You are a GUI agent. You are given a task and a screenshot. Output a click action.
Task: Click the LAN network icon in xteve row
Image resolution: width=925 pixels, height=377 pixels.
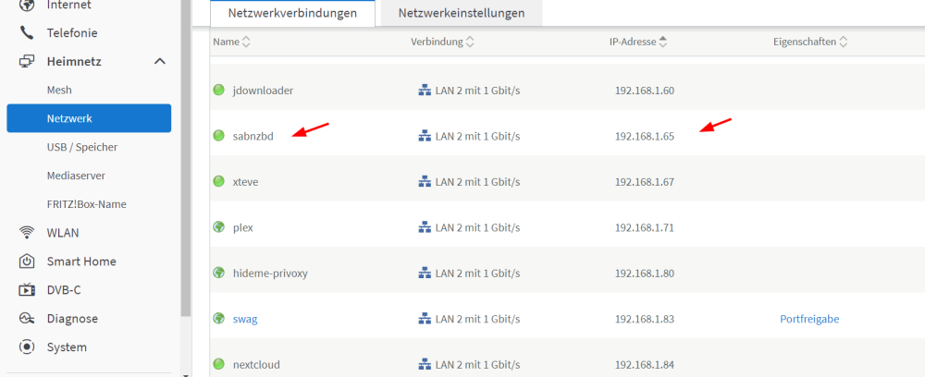point(425,182)
